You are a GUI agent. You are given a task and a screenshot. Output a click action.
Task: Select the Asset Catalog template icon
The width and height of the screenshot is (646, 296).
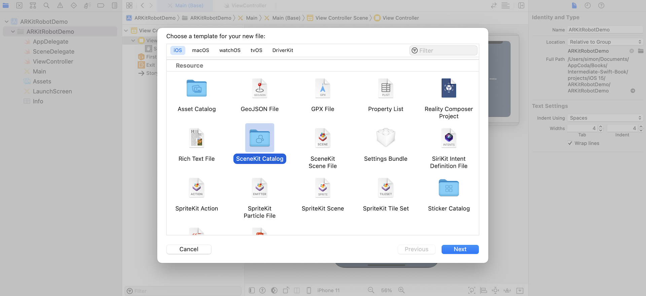click(196, 89)
